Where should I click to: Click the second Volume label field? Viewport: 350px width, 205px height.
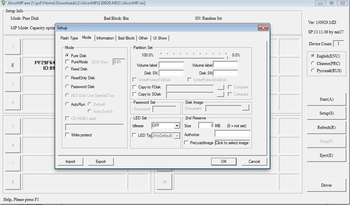[x=226, y=65]
